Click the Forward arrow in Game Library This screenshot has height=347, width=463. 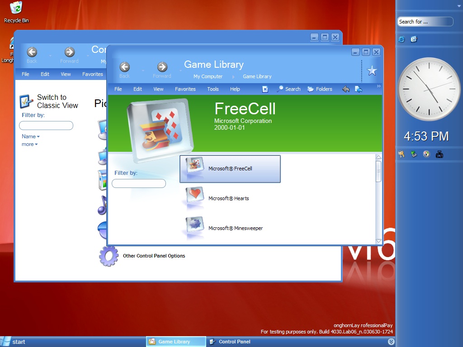point(162,67)
